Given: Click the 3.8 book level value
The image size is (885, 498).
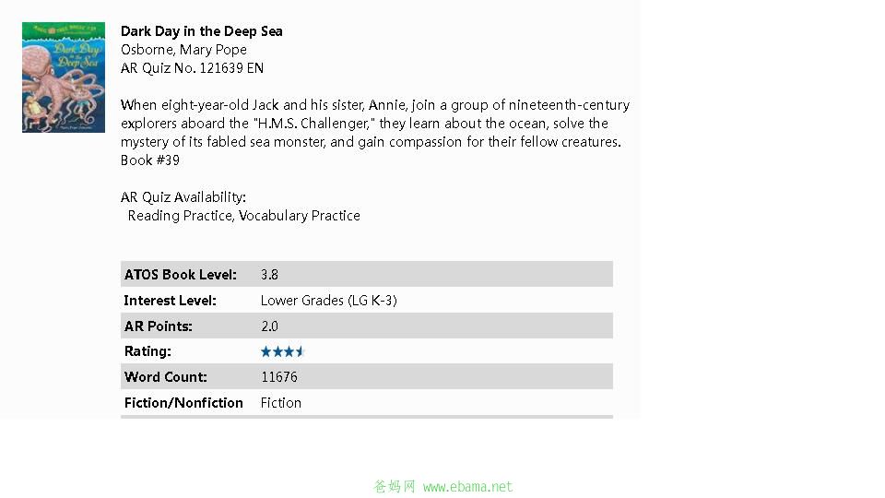Looking at the screenshot, I should click(269, 275).
